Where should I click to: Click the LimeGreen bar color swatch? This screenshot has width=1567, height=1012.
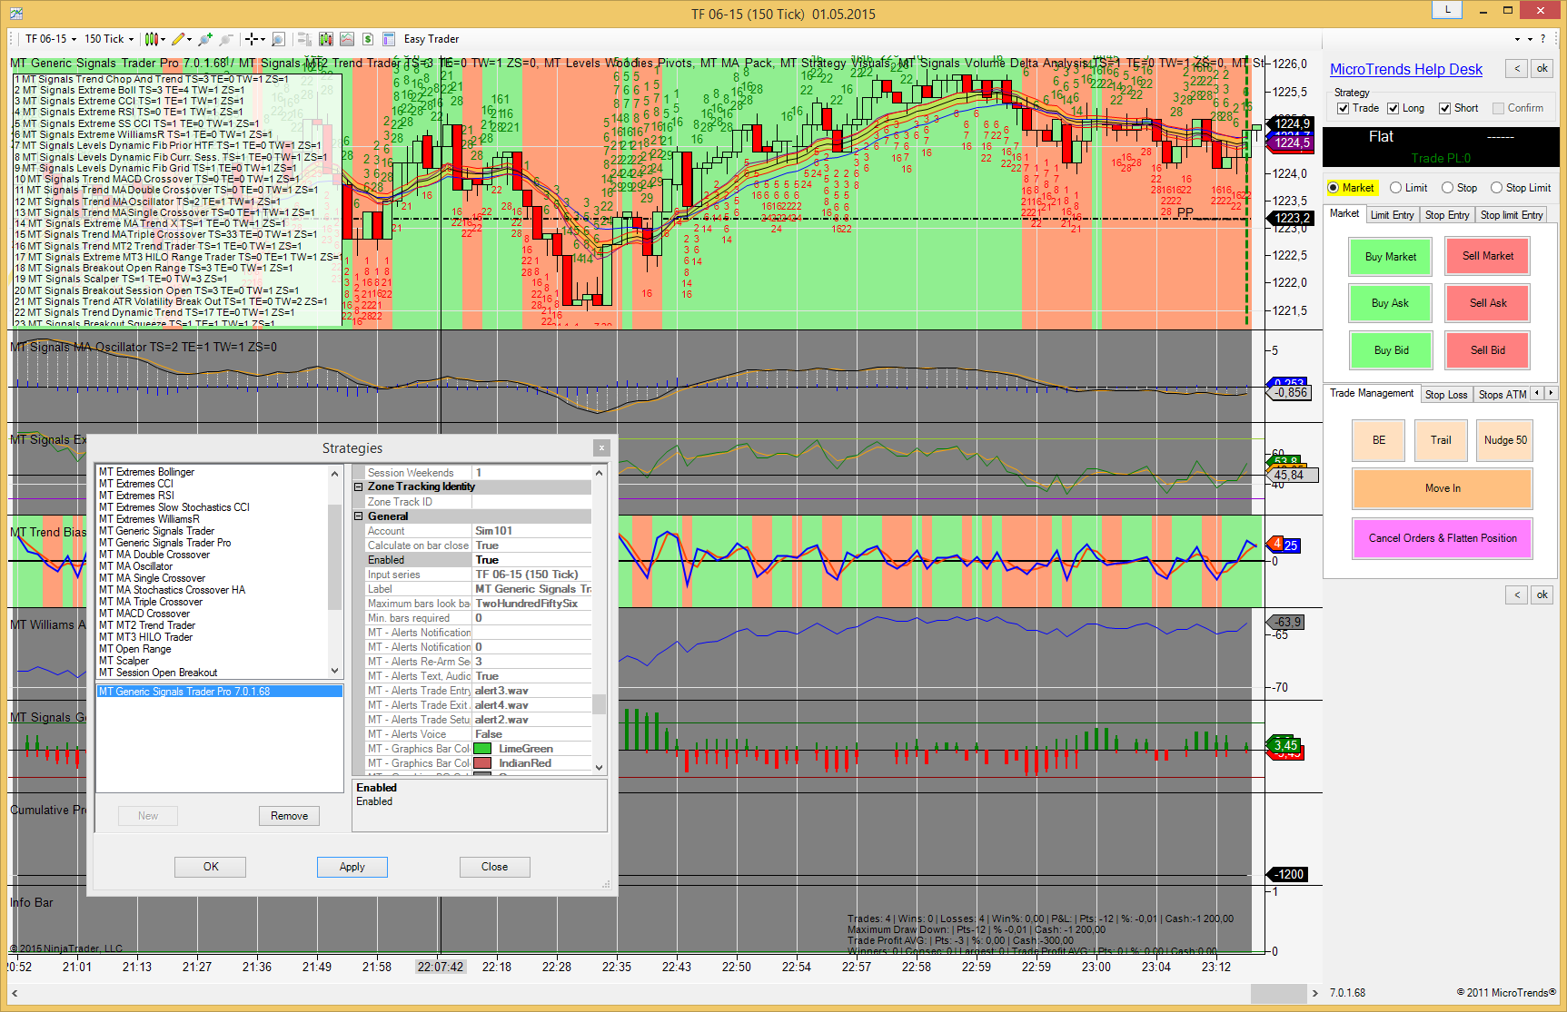pos(482,749)
